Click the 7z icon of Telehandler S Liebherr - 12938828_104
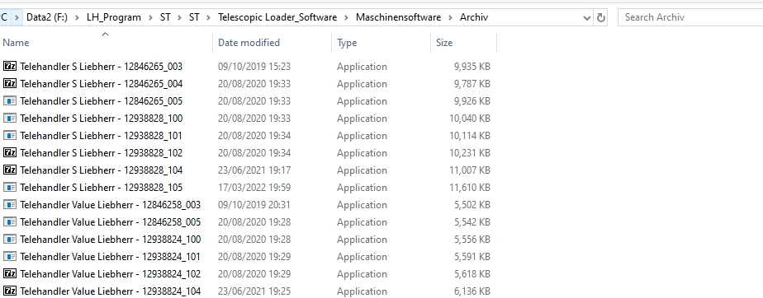763x298 pixels. tap(10, 170)
